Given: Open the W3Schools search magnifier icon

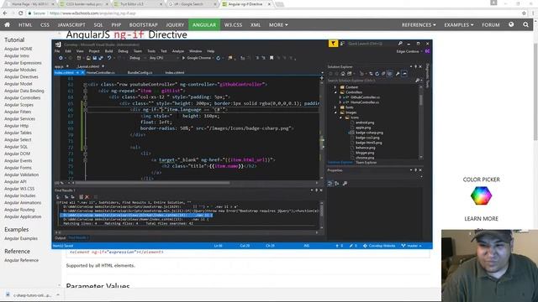Looking at the screenshot, I should [525, 24].
